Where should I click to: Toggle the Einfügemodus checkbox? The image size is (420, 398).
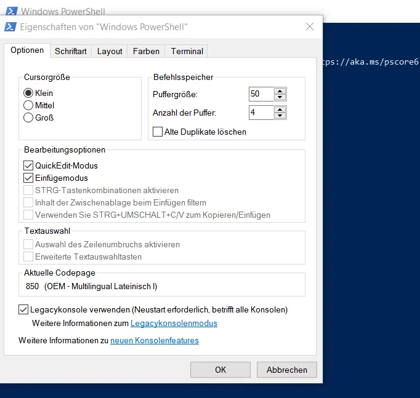pos(28,178)
